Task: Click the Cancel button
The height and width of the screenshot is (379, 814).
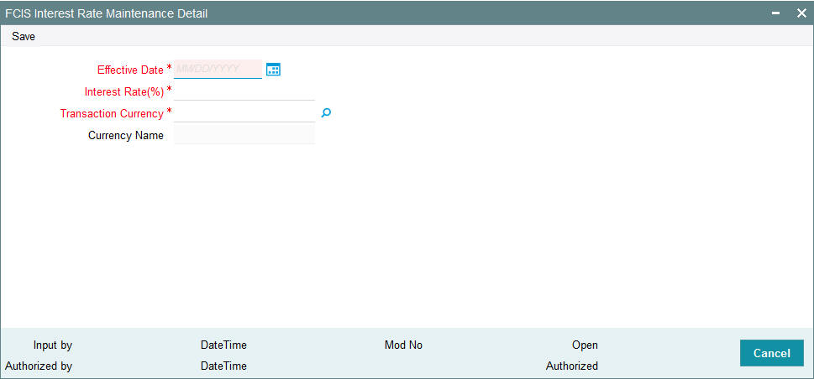Action: tap(771, 353)
